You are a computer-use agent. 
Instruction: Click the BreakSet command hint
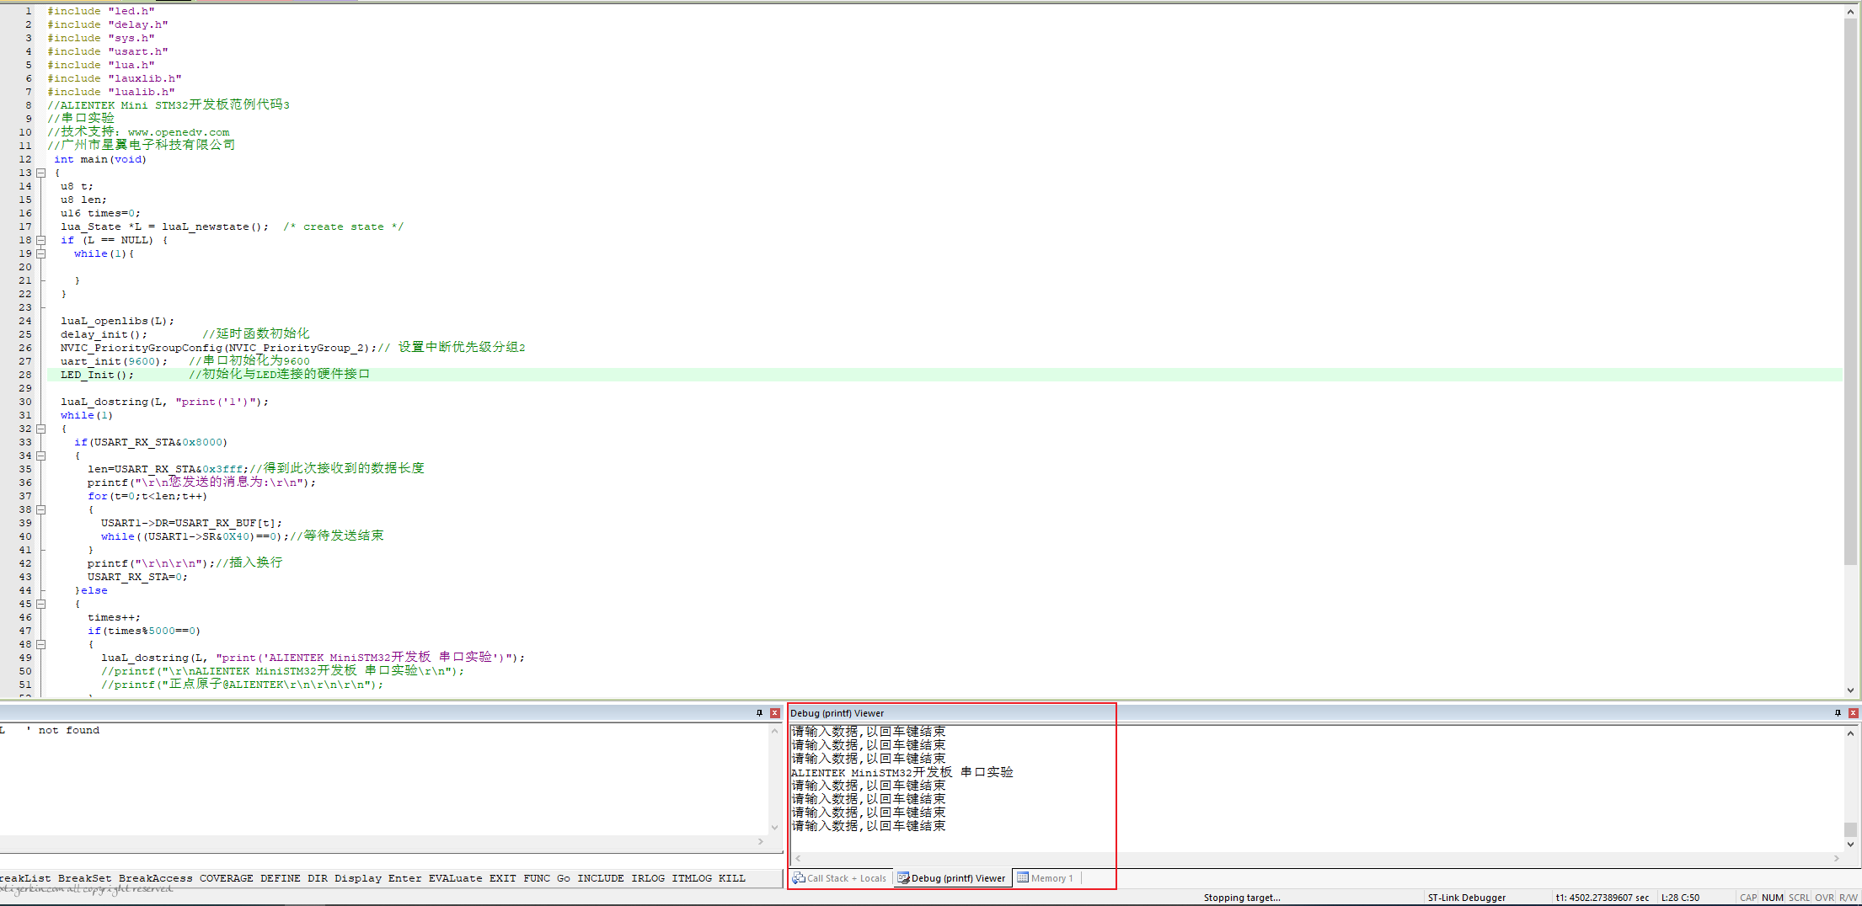84,878
